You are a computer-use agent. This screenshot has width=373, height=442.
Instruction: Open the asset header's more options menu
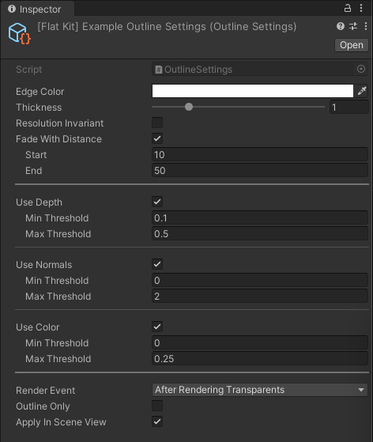(x=365, y=26)
